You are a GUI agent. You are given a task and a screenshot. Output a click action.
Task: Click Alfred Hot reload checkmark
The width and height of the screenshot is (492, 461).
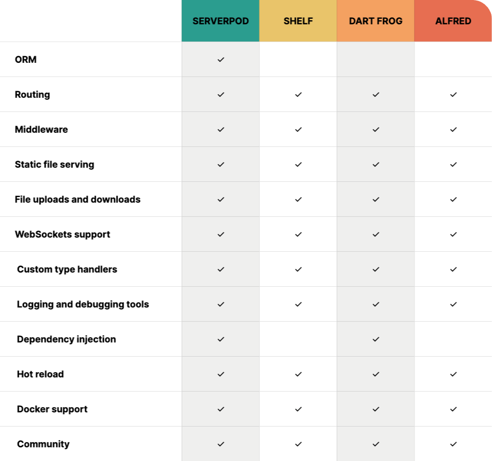(x=453, y=374)
